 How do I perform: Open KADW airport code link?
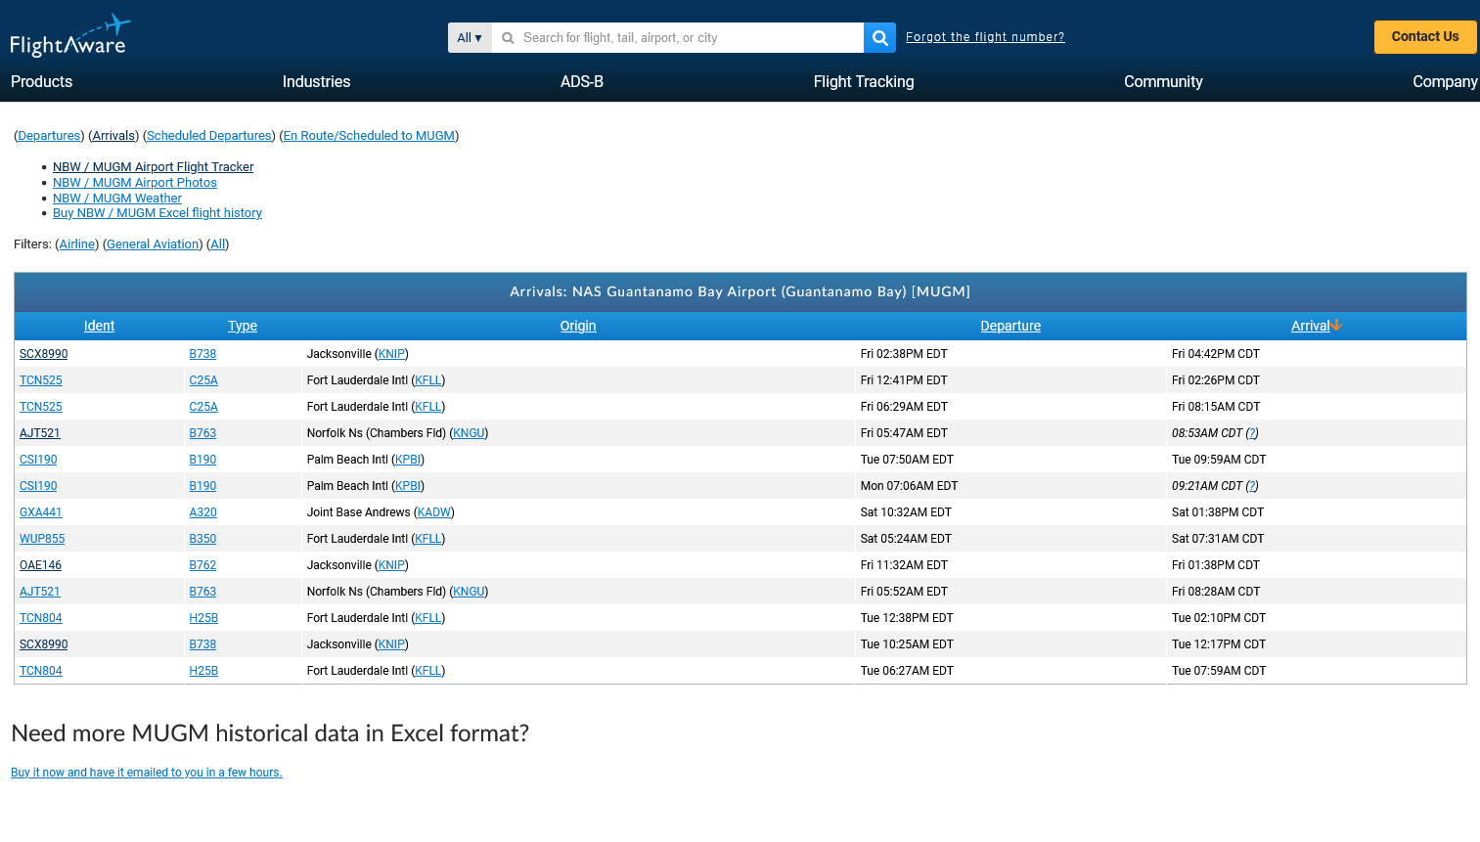434,512
